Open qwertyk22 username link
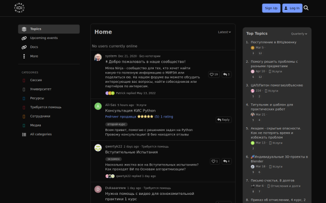326x203 pixels. (x=114, y=147)
